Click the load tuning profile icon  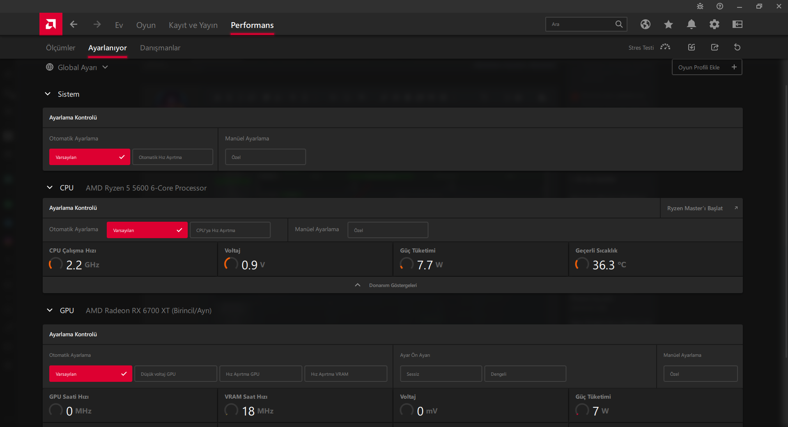[692, 47]
